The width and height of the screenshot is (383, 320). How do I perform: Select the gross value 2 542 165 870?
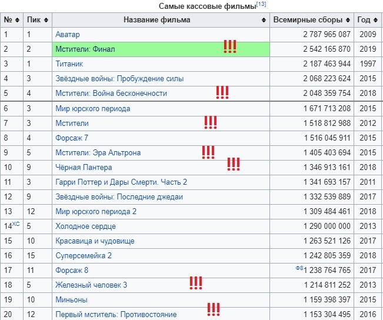click(x=327, y=49)
